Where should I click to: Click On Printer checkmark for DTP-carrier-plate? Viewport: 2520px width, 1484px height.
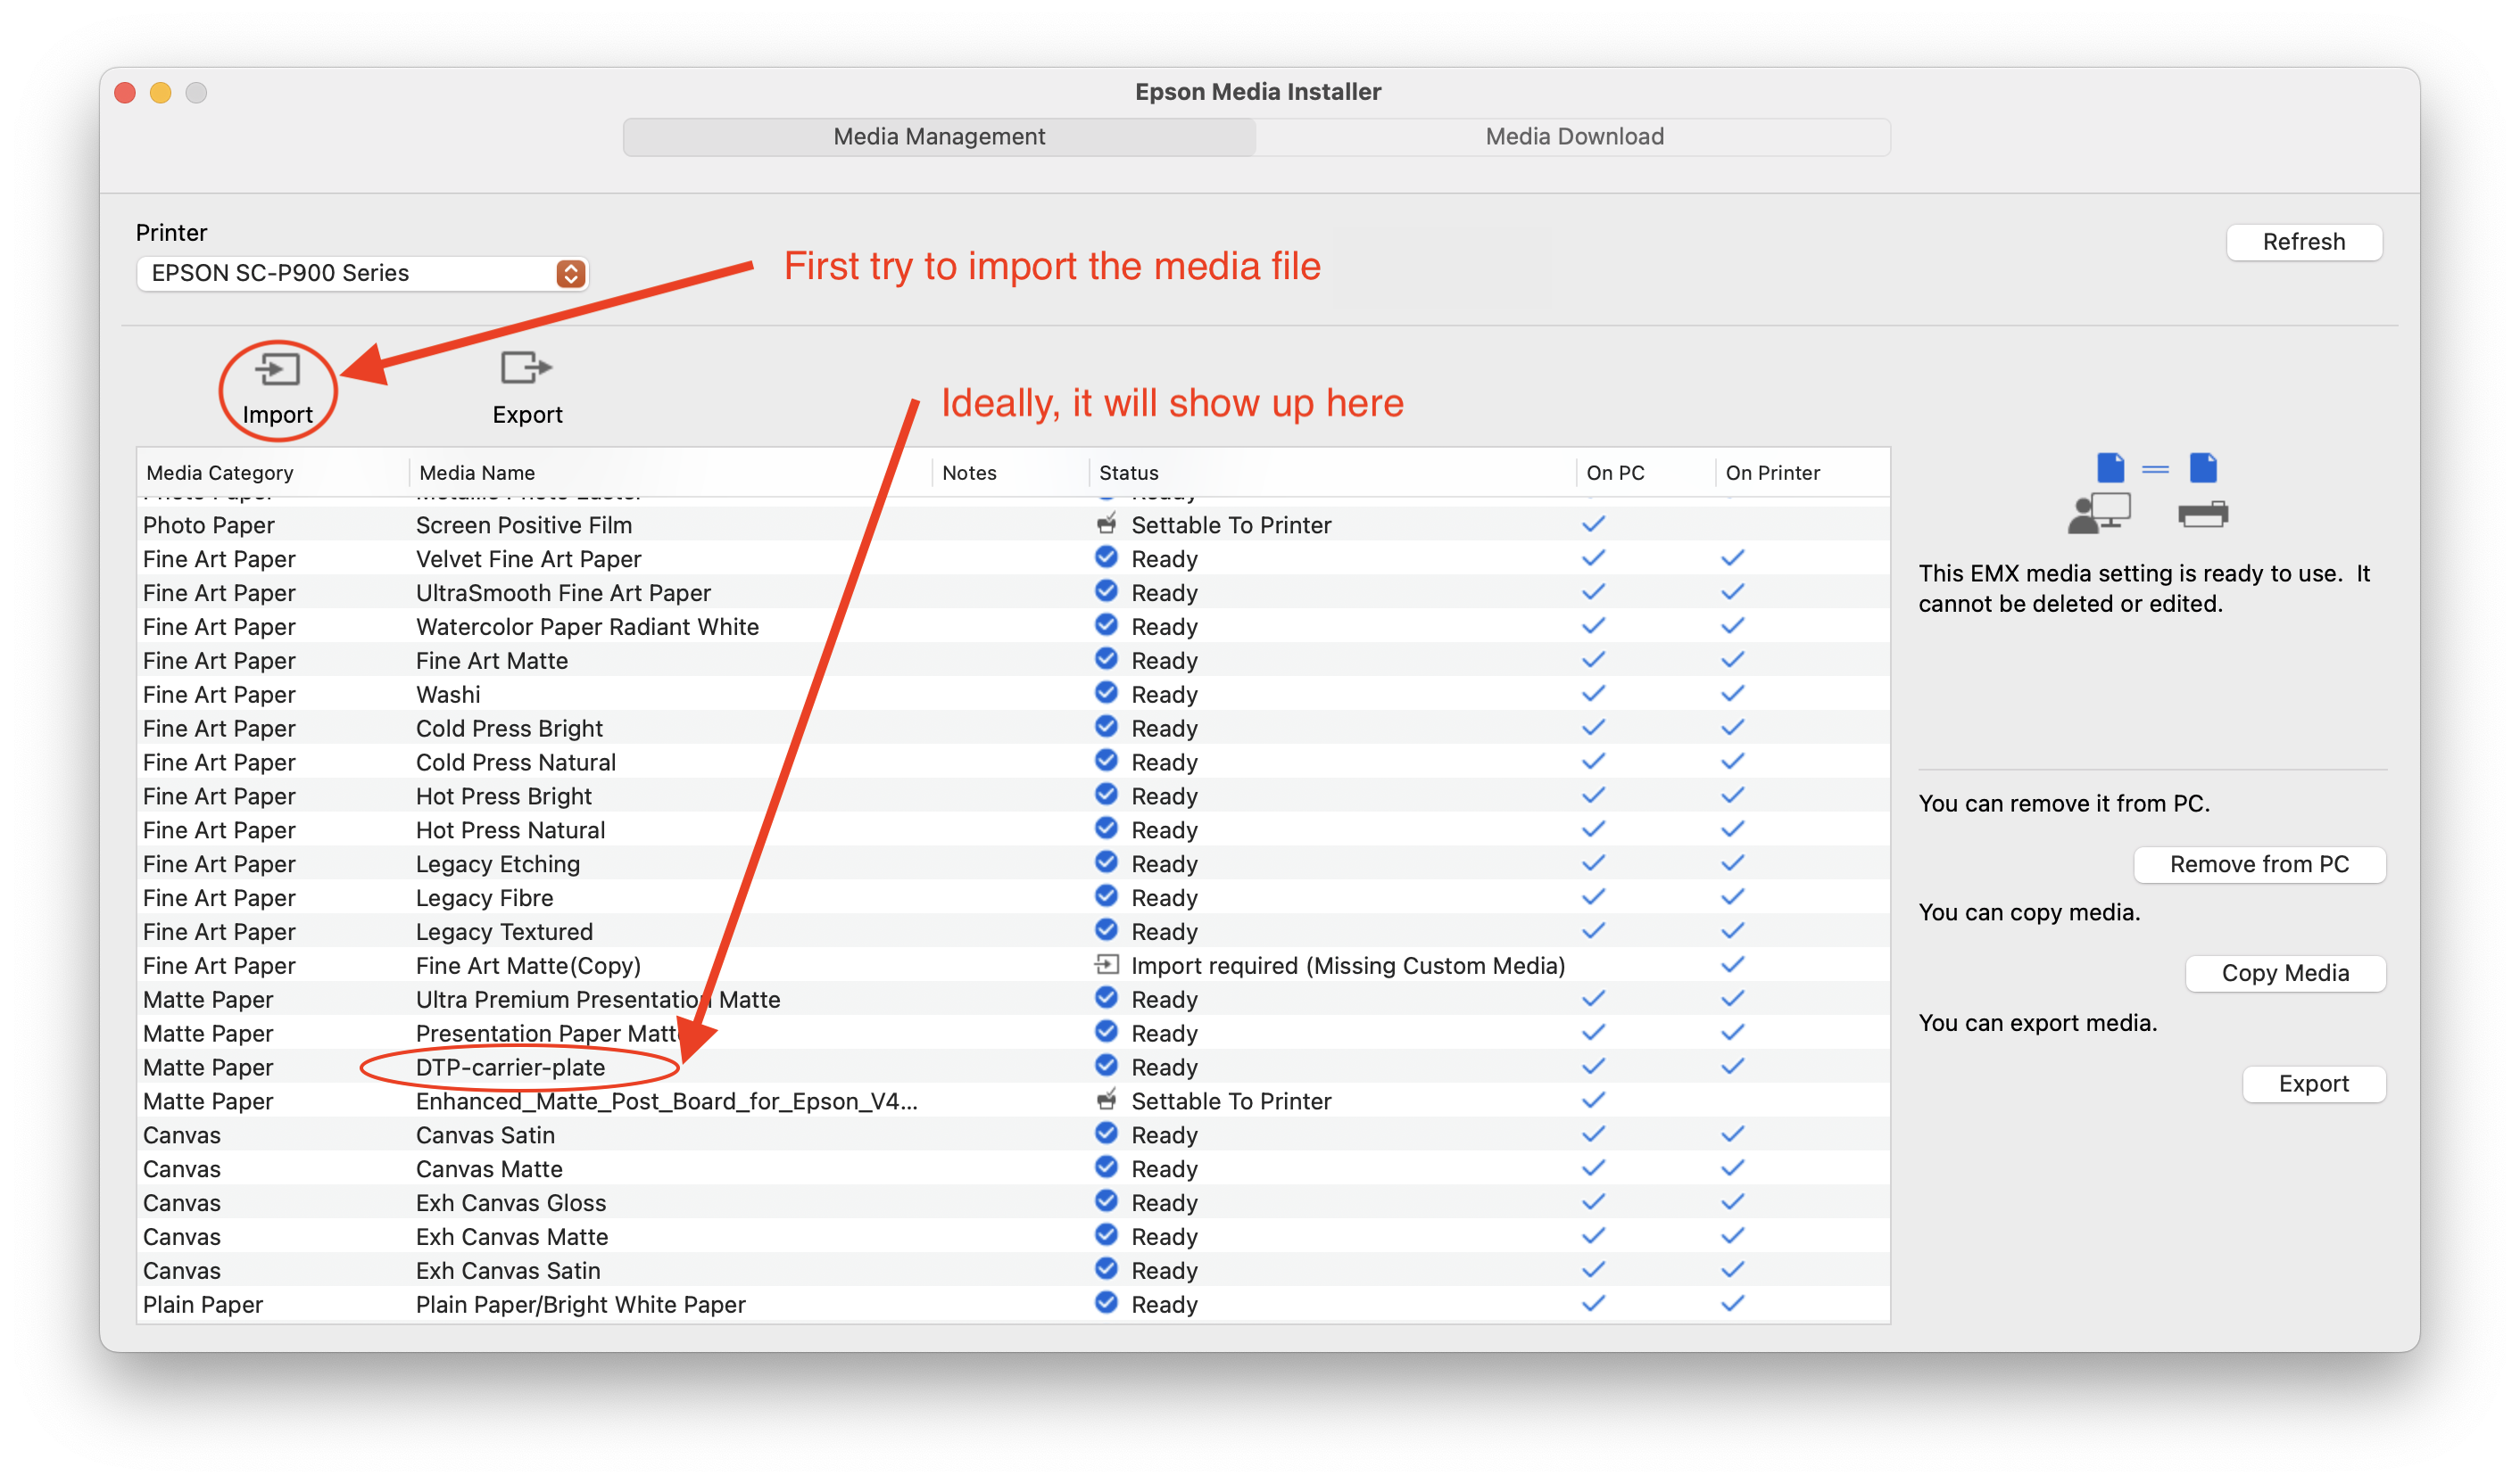[1732, 1067]
